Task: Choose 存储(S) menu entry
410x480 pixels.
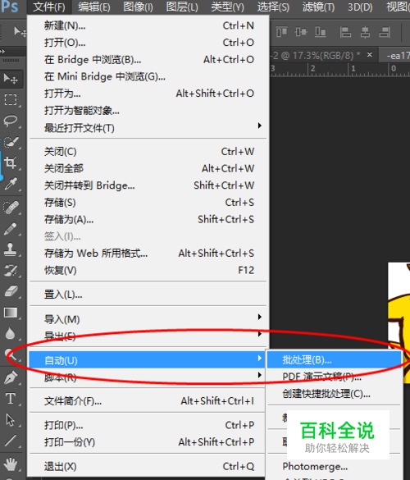Action: [148, 203]
